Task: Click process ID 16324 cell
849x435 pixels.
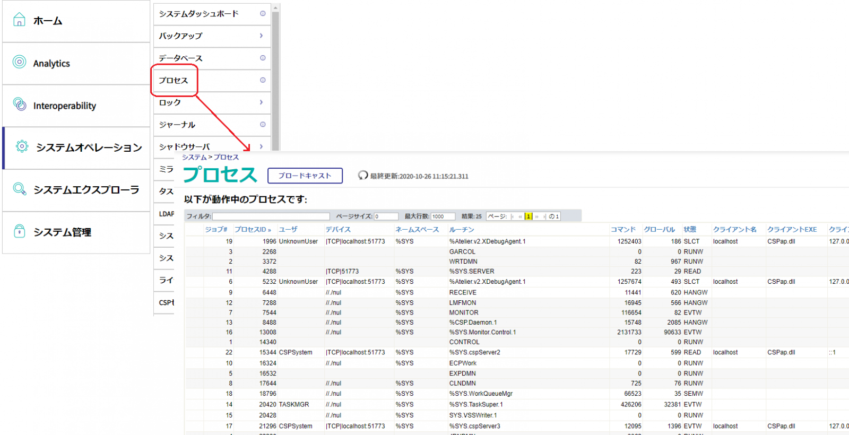Action: click(267, 363)
